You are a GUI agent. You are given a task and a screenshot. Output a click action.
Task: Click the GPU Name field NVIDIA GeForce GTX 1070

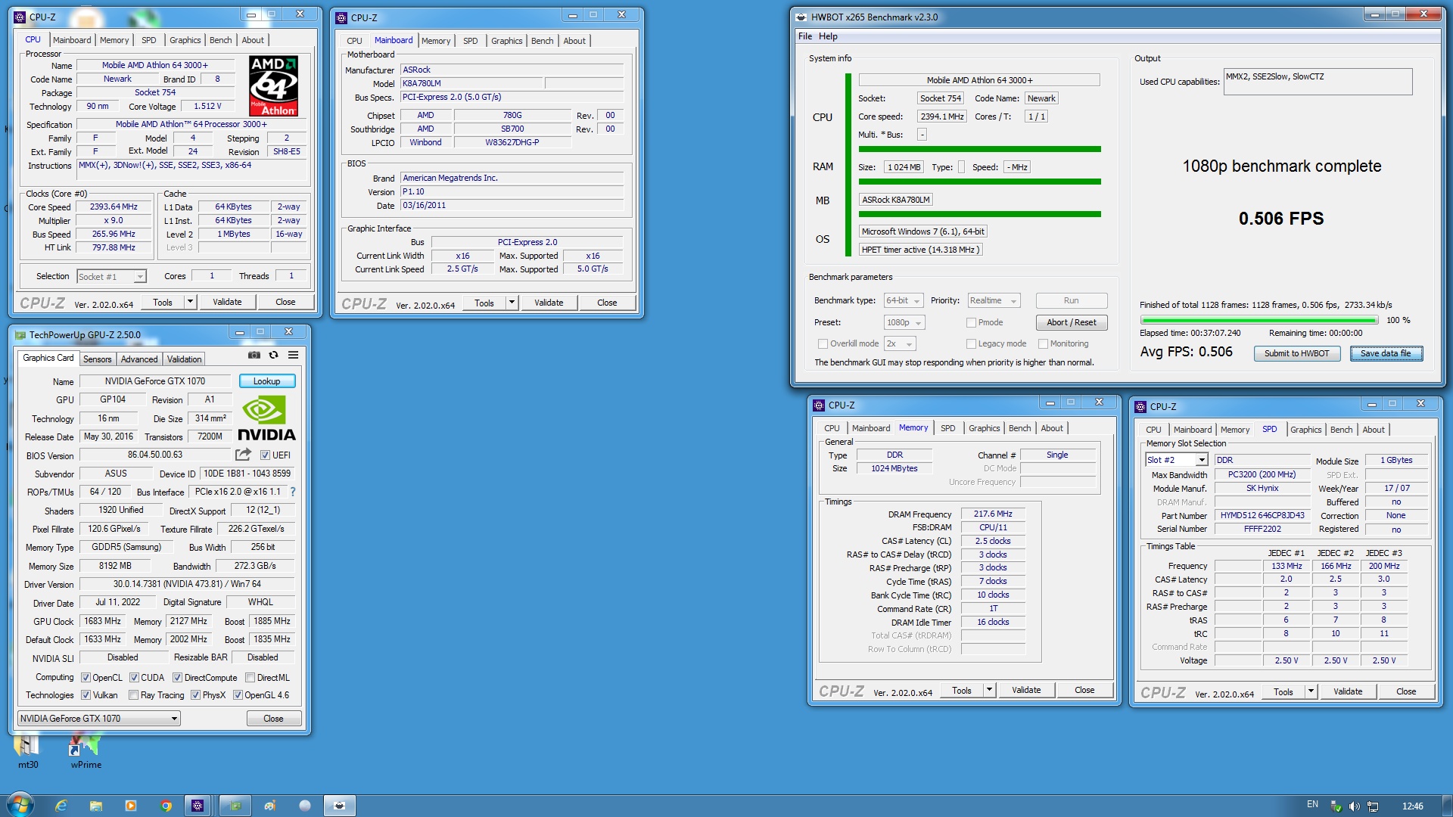click(x=155, y=381)
